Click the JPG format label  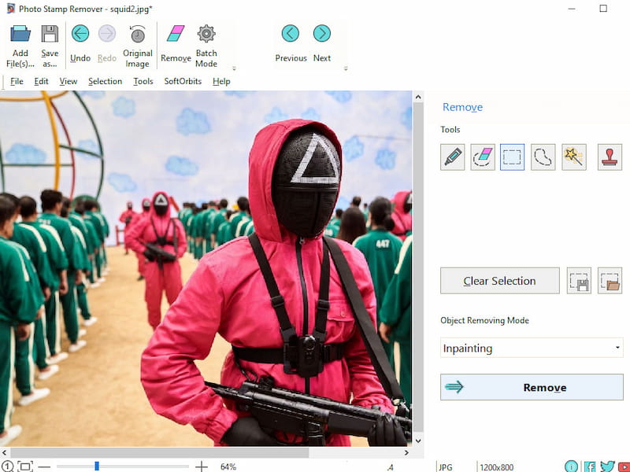[x=445, y=467]
